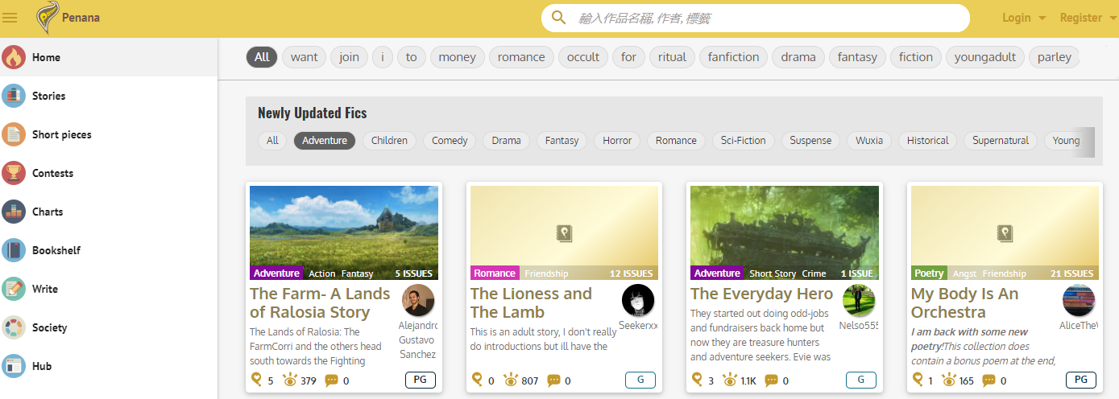1119x399 pixels.
Task: Select the drama tag
Action: 798,57
